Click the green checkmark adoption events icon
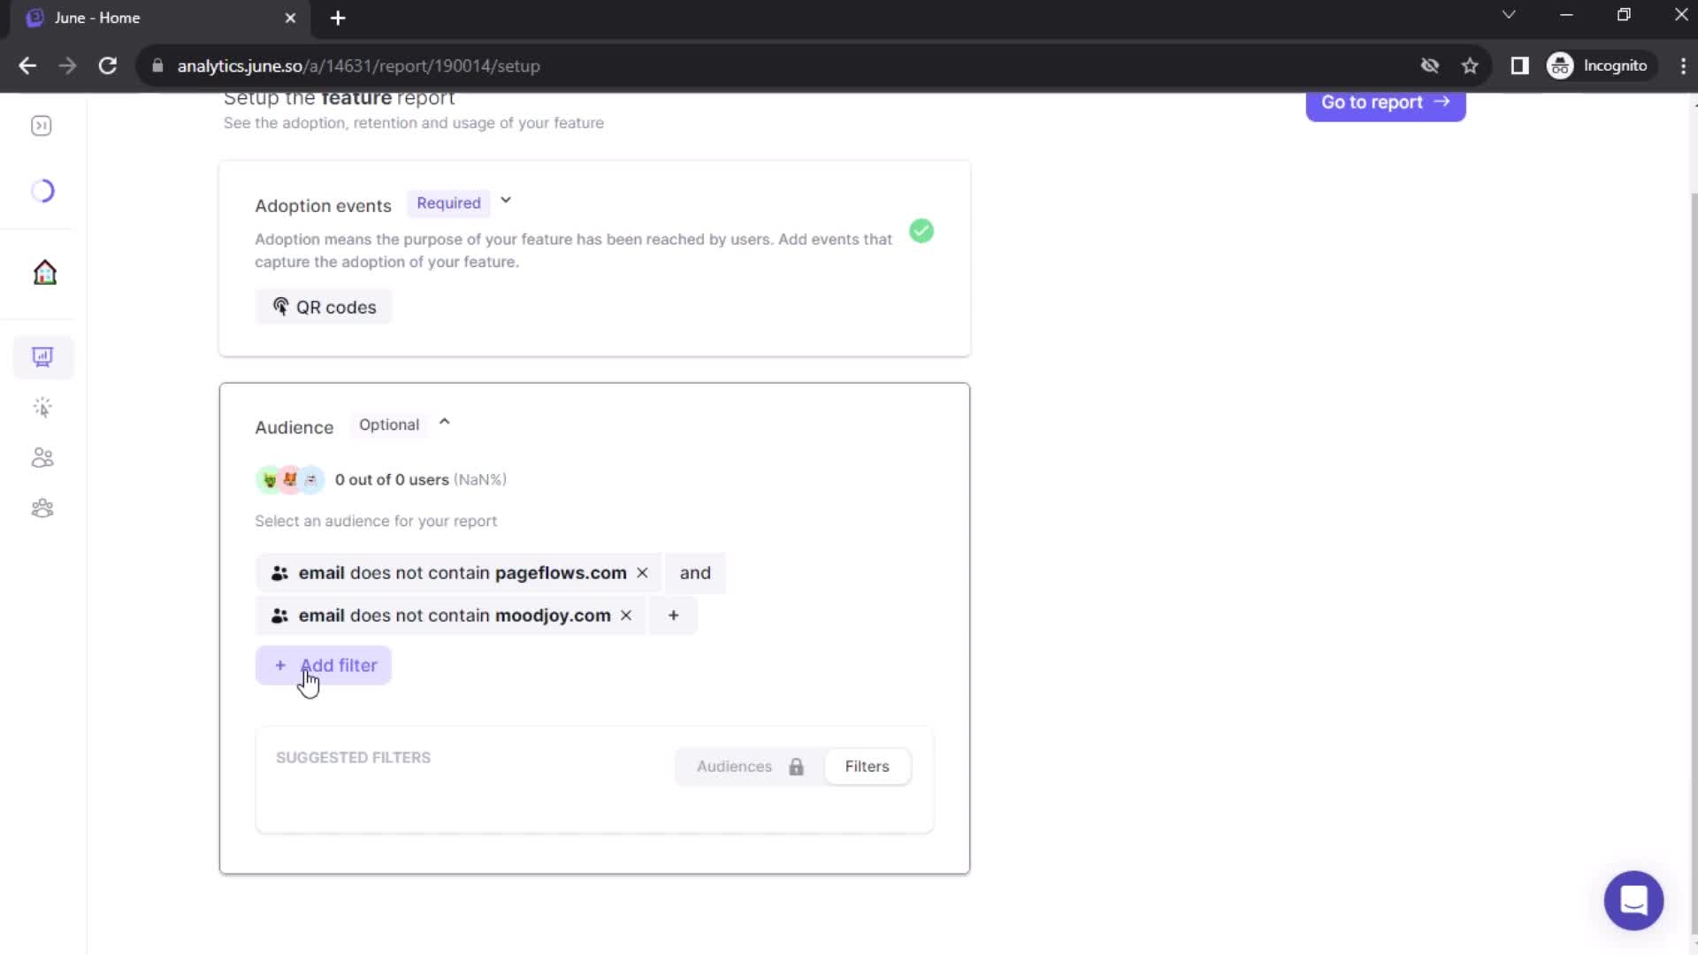The width and height of the screenshot is (1698, 955). (922, 231)
